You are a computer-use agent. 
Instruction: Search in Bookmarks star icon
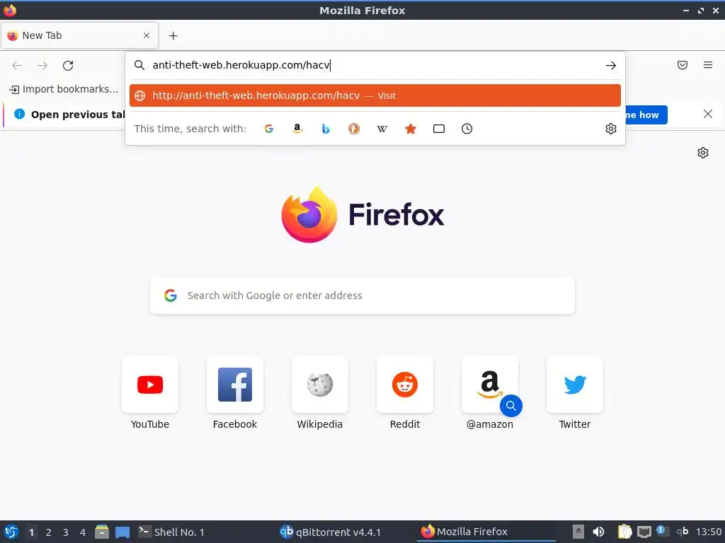(x=411, y=129)
